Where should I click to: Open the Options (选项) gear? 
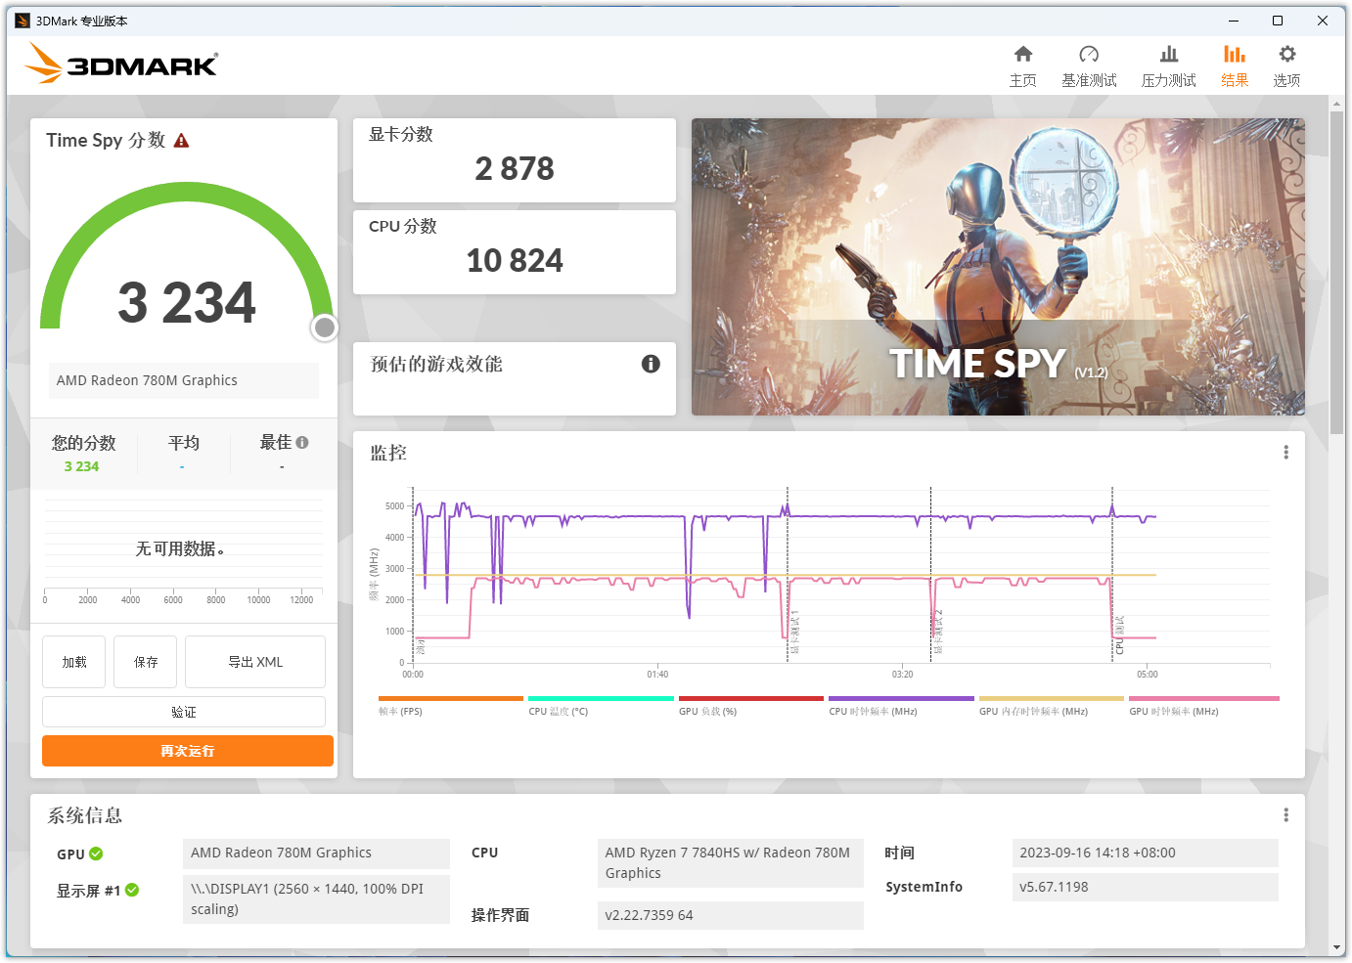click(x=1286, y=66)
